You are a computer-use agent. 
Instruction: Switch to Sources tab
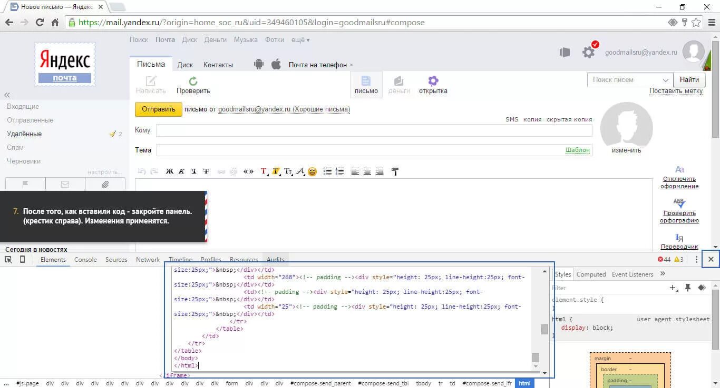point(116,260)
